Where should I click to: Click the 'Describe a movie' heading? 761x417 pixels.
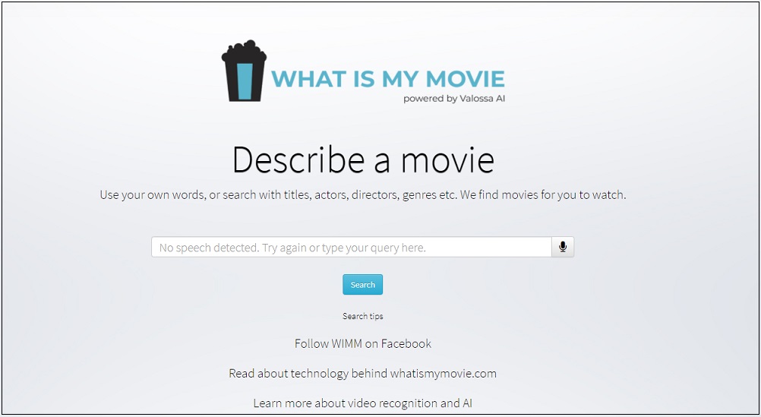362,160
